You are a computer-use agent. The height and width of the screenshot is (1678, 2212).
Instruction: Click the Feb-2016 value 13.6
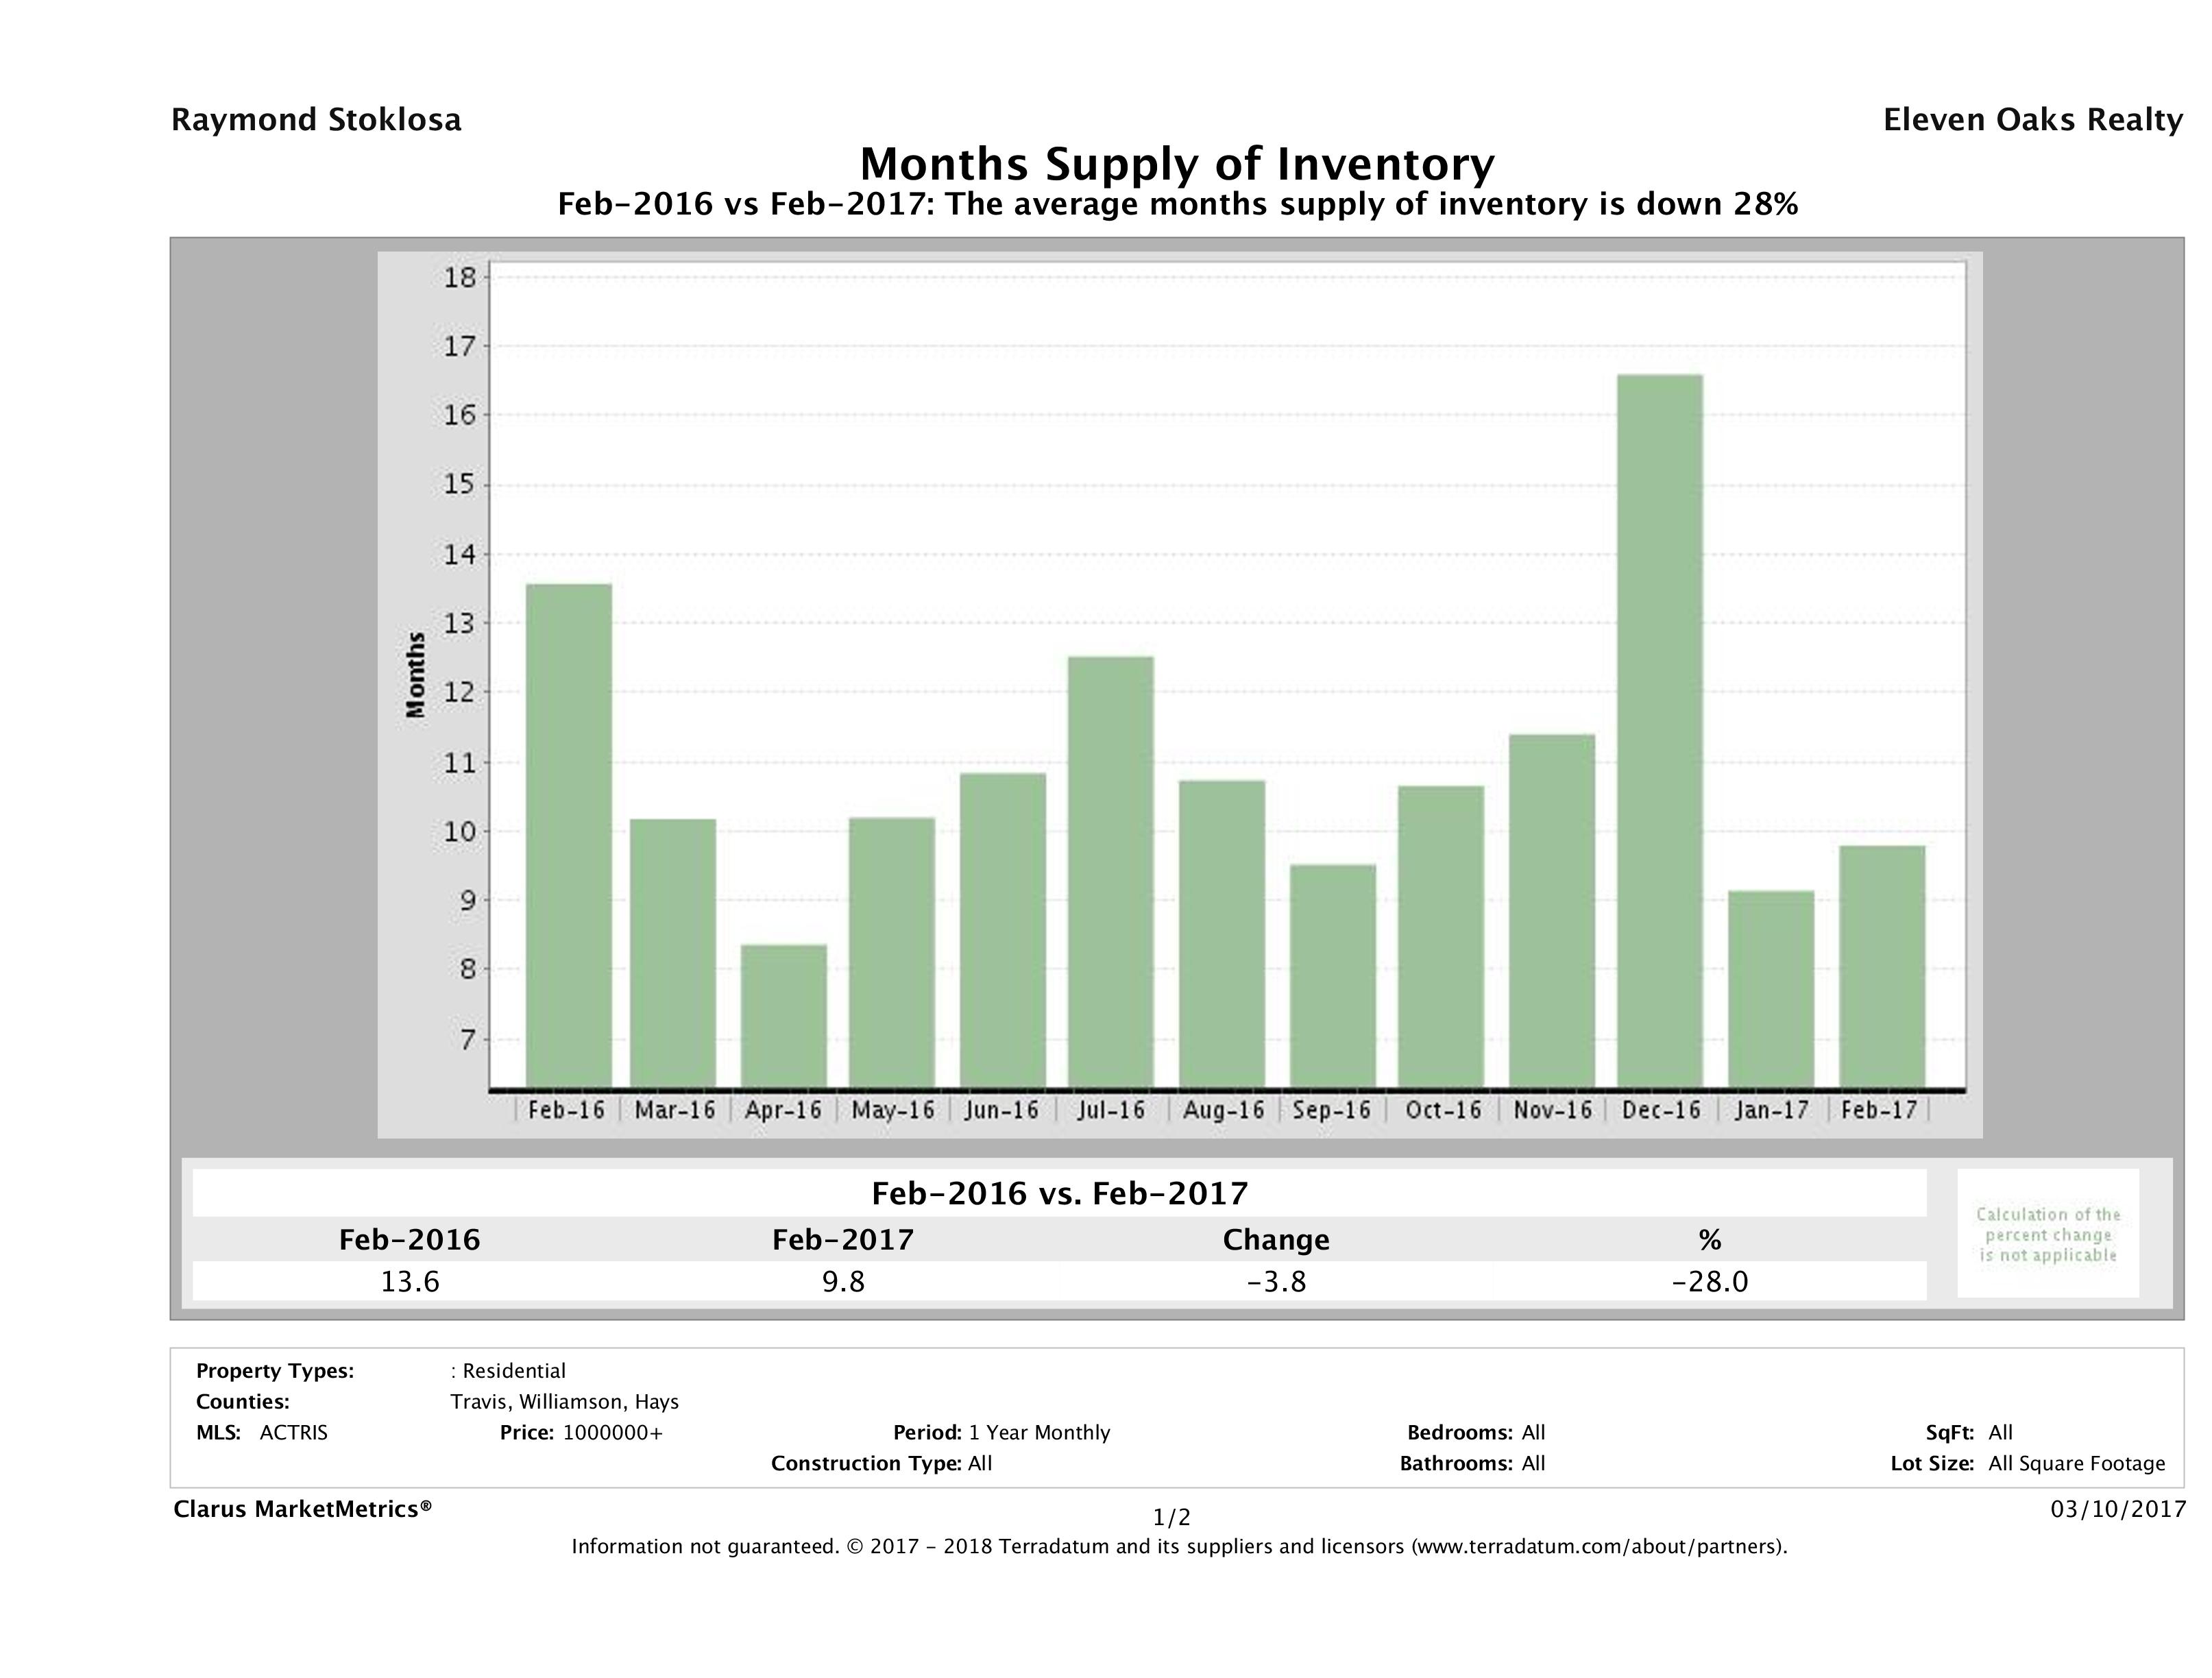coord(410,1282)
